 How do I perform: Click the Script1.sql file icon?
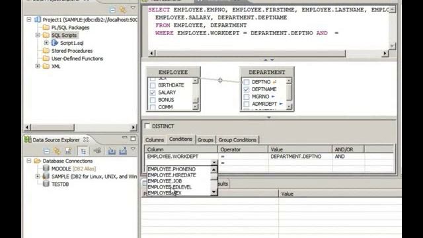55,42
